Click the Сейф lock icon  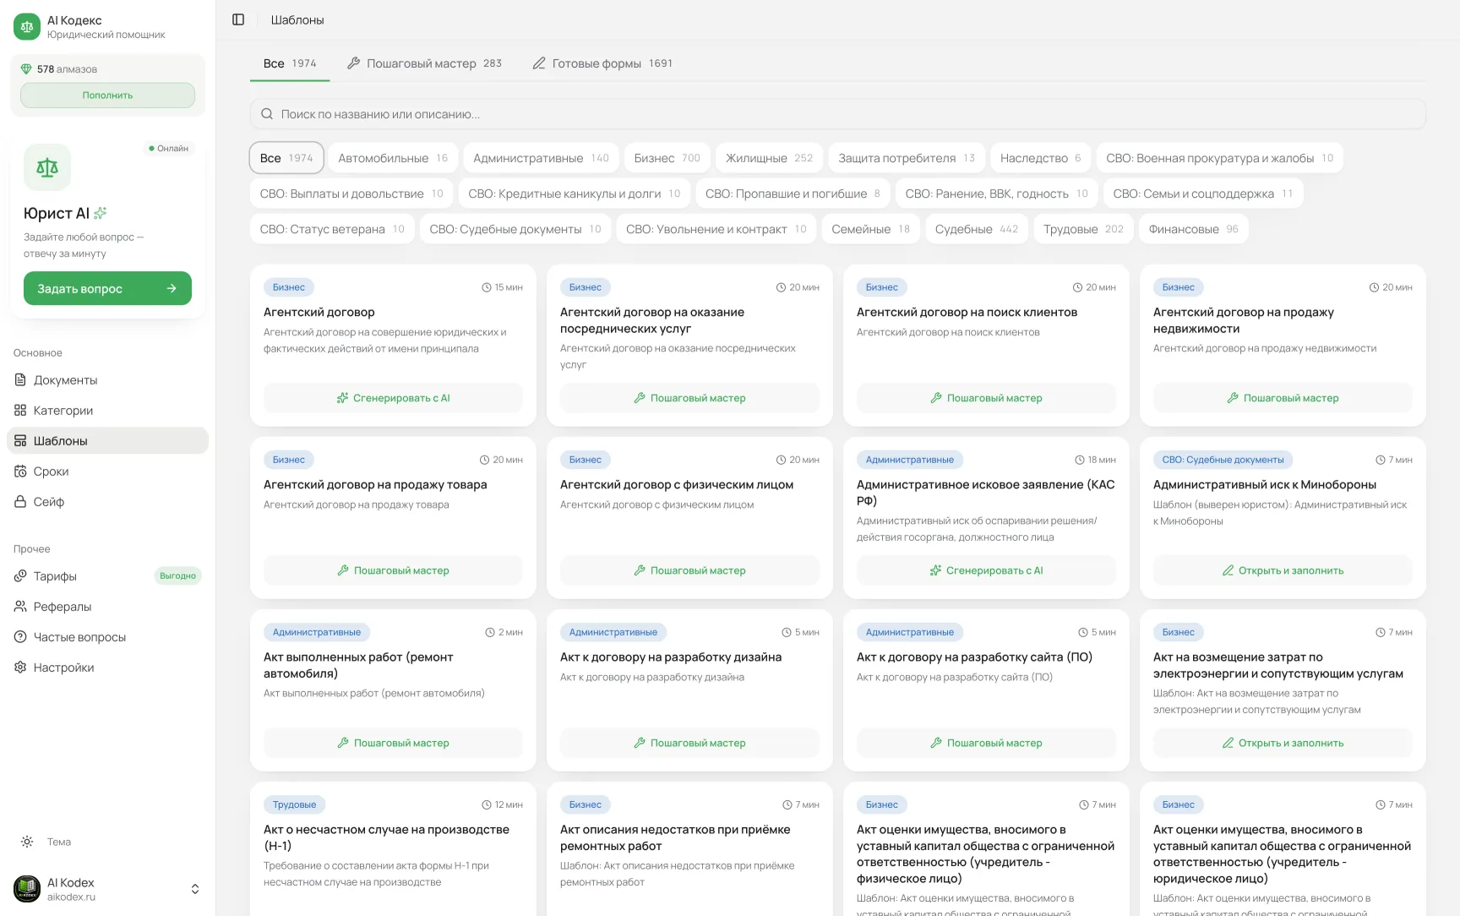pyautogui.click(x=20, y=502)
